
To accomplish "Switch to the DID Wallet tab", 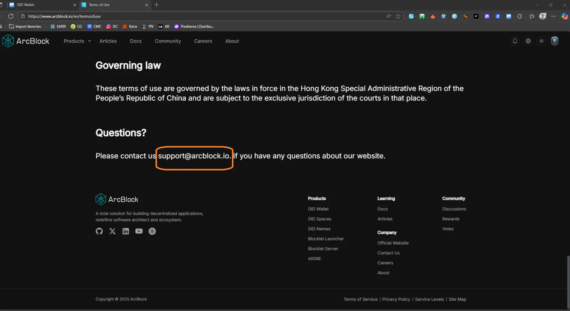I will 42,5.
